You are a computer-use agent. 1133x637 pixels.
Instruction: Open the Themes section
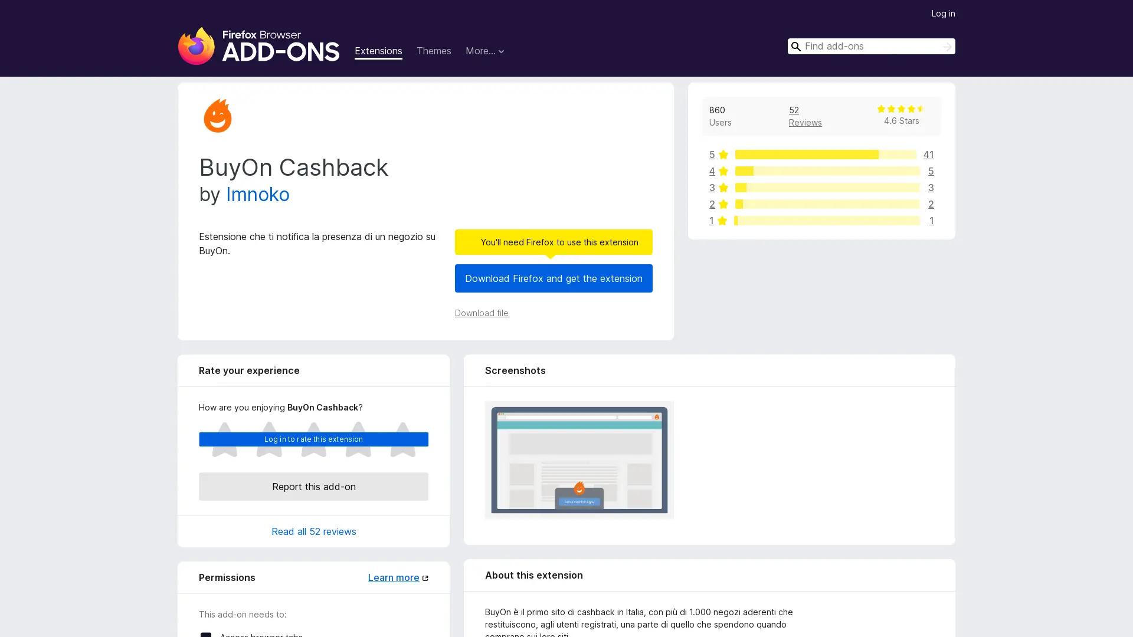(x=434, y=51)
